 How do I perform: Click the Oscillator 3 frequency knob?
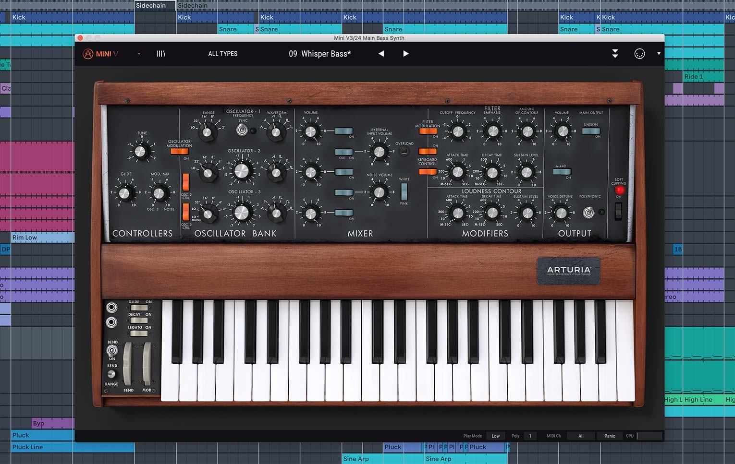click(x=242, y=212)
